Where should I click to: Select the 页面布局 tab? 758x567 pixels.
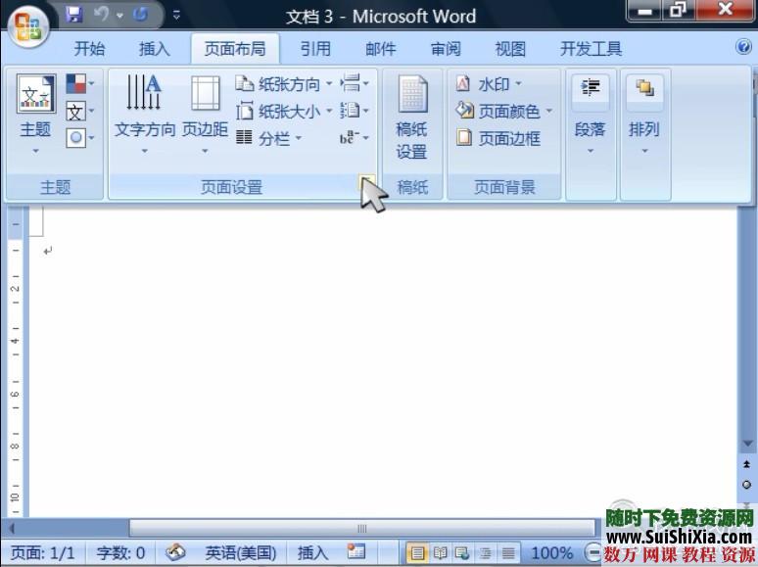point(235,49)
